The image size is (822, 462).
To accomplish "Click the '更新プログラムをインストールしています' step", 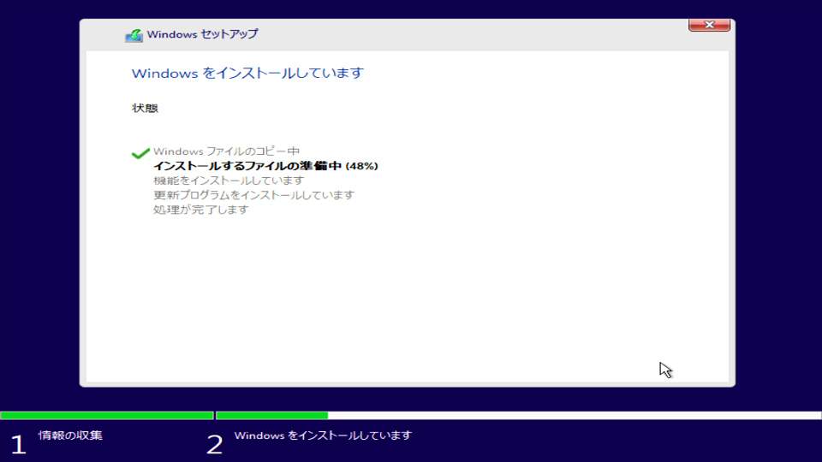I will (x=253, y=195).
